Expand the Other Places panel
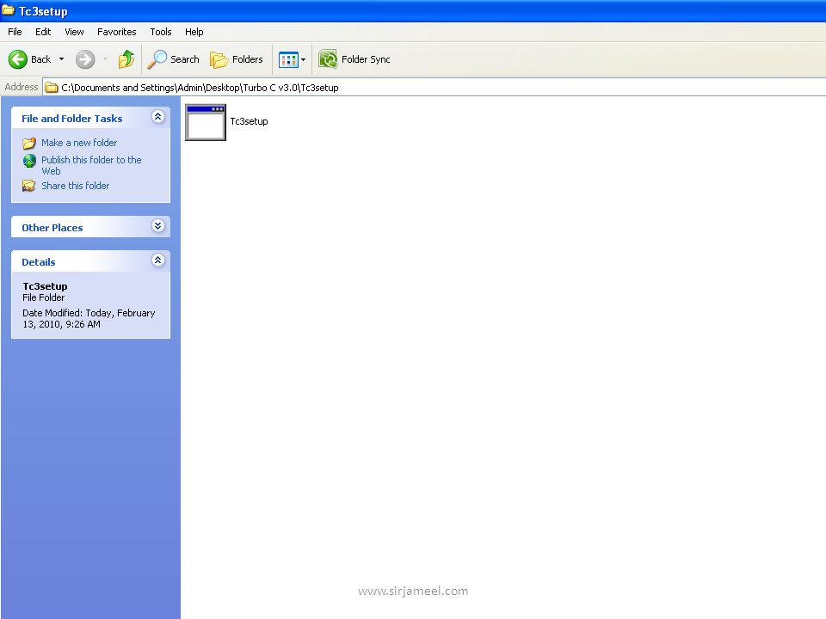Screen dimensions: 826x619 [157, 226]
